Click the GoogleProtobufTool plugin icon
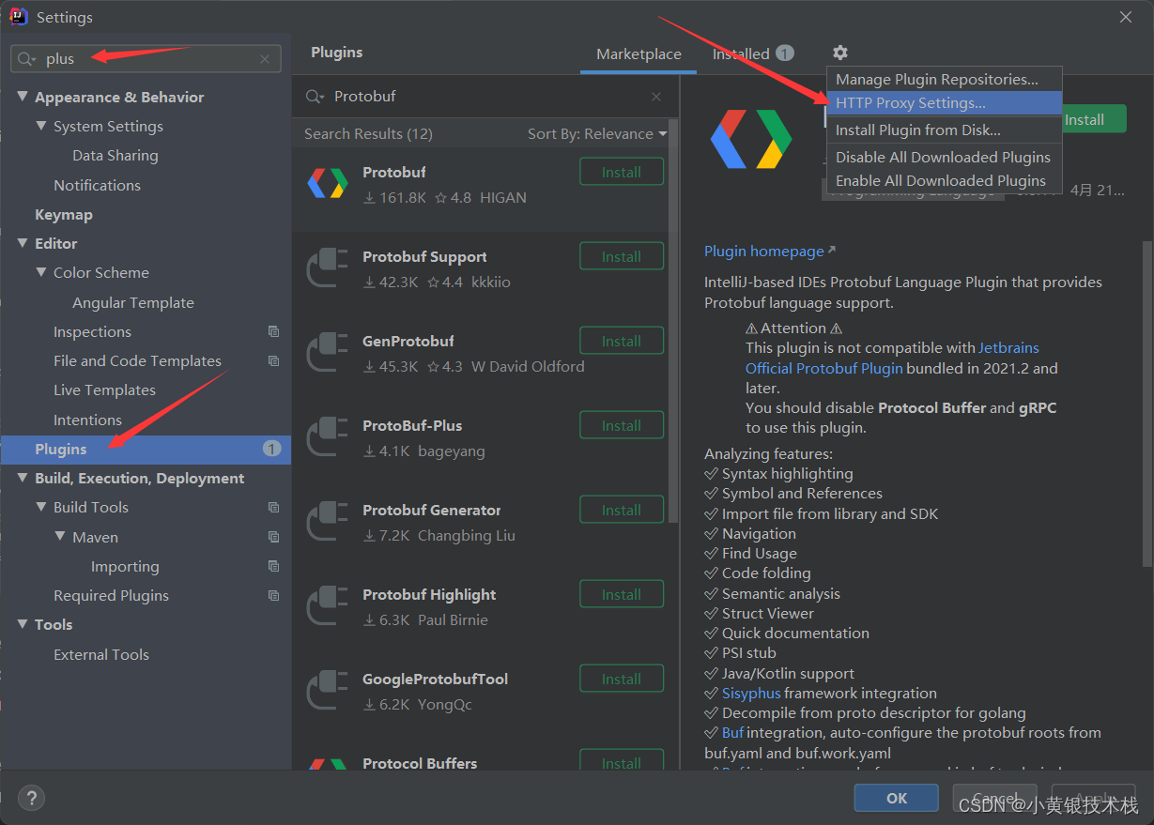The image size is (1154, 825). pyautogui.click(x=328, y=691)
